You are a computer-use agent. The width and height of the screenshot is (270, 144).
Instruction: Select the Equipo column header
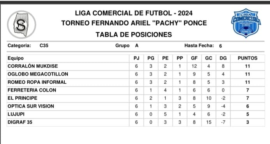pyautogui.click(x=16, y=58)
